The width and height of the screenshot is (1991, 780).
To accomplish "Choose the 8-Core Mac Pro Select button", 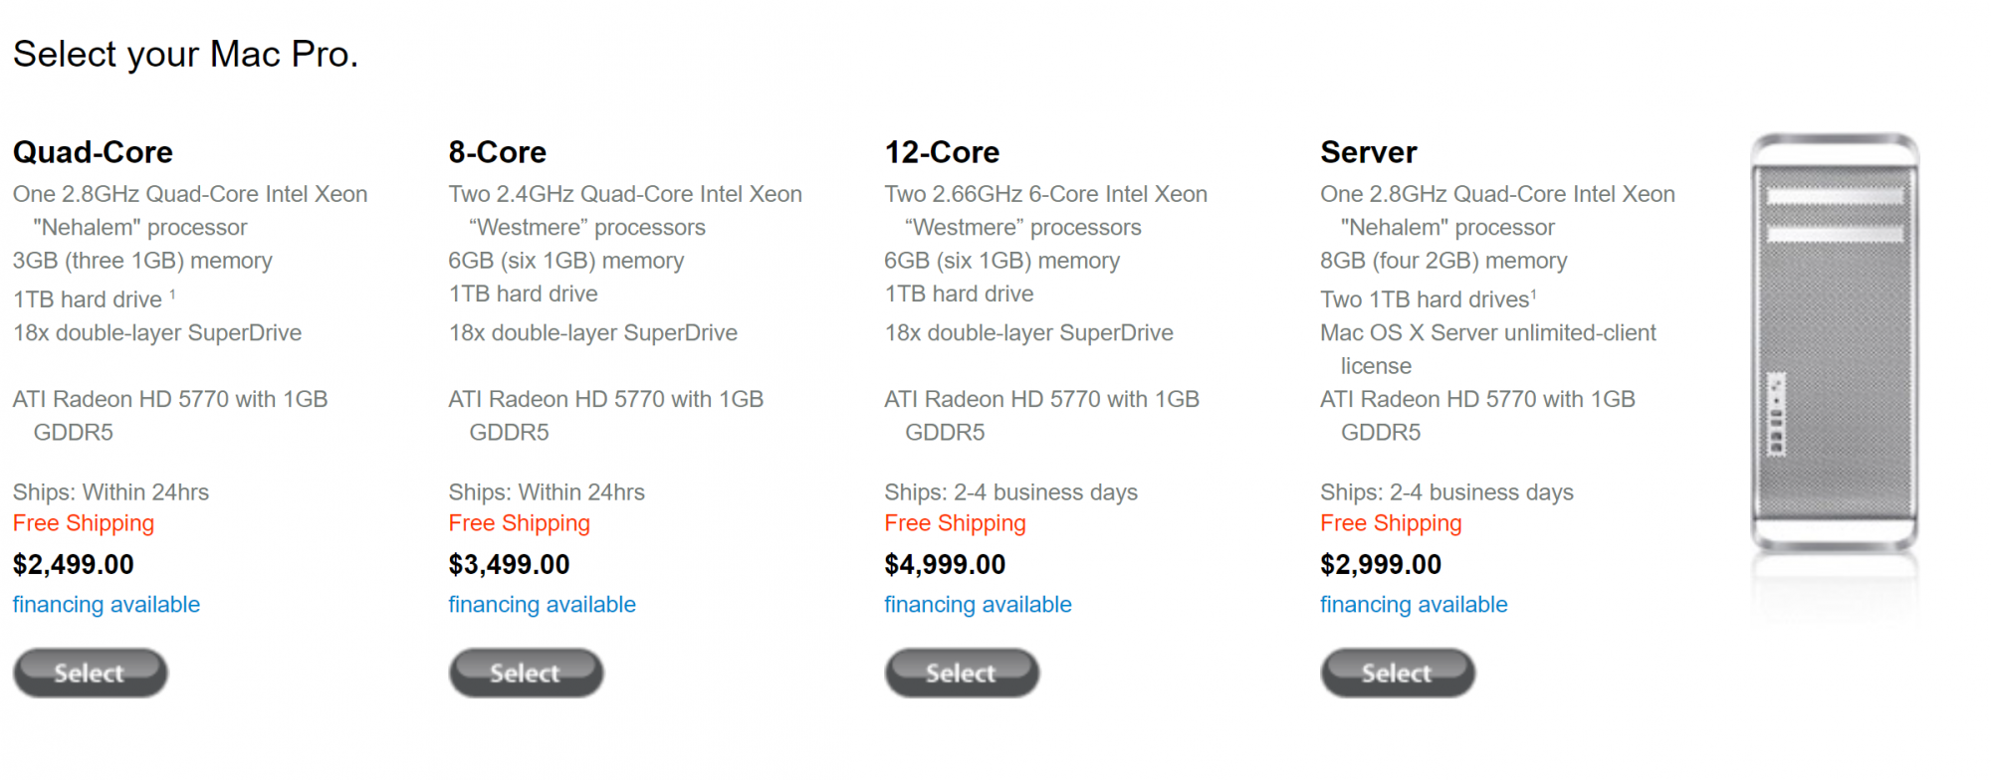I will click(527, 674).
